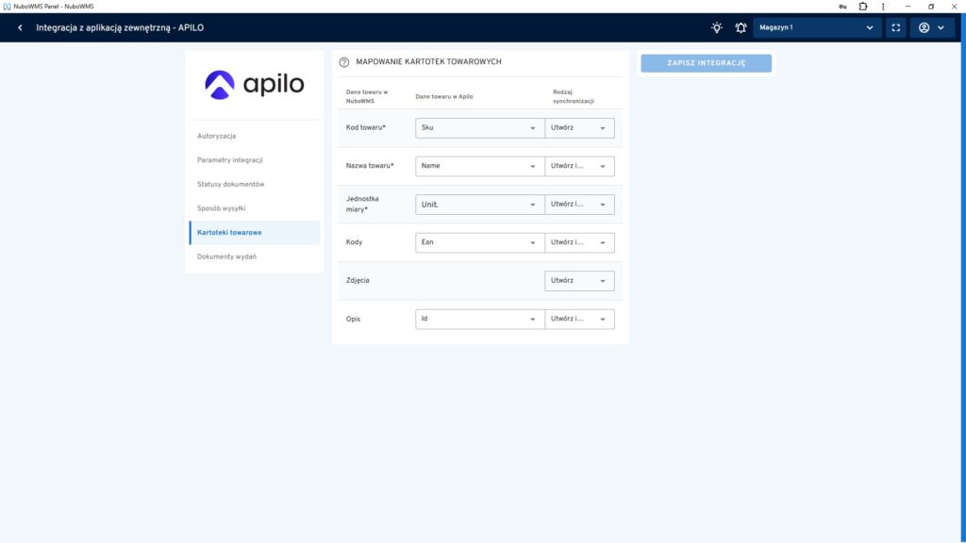Select Statusy dokumentów in sidebar
The image size is (966, 543).
[231, 184]
